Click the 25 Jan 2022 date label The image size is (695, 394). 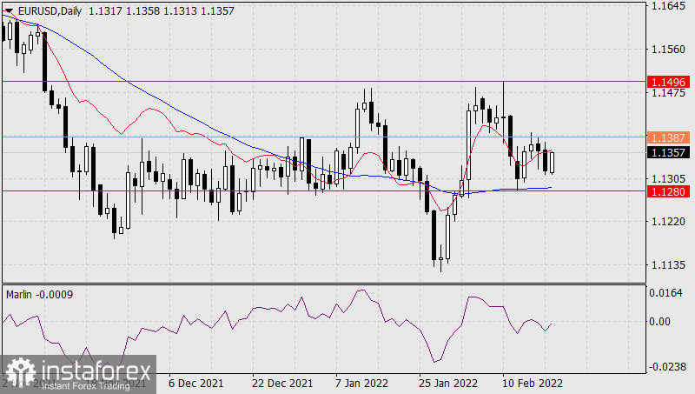click(450, 383)
